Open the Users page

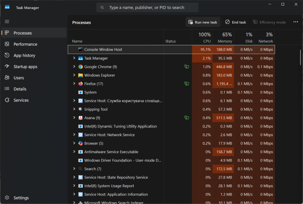coord(34,77)
